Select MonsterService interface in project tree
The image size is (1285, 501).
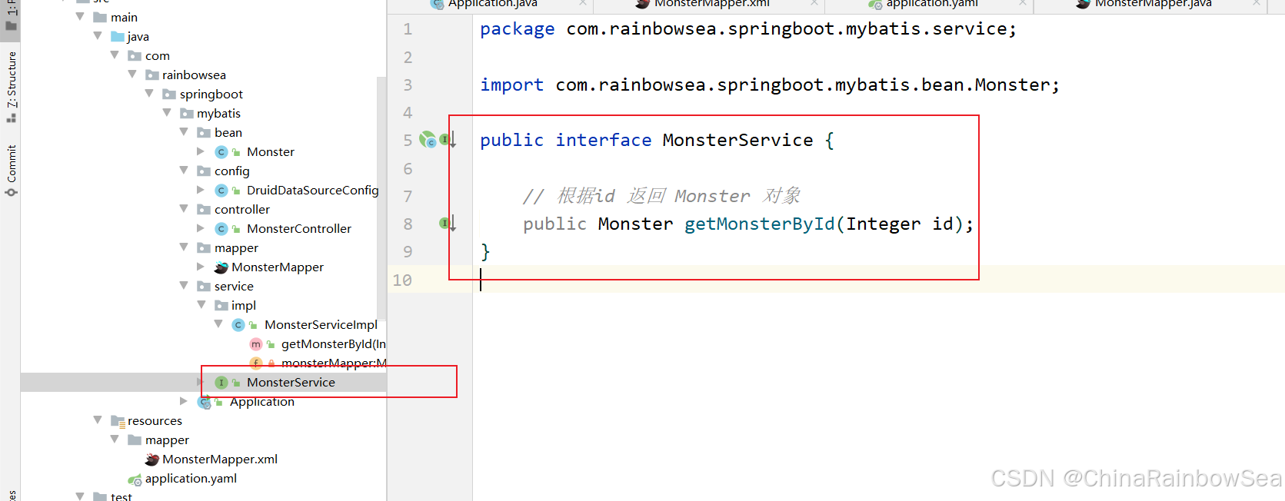click(x=291, y=383)
